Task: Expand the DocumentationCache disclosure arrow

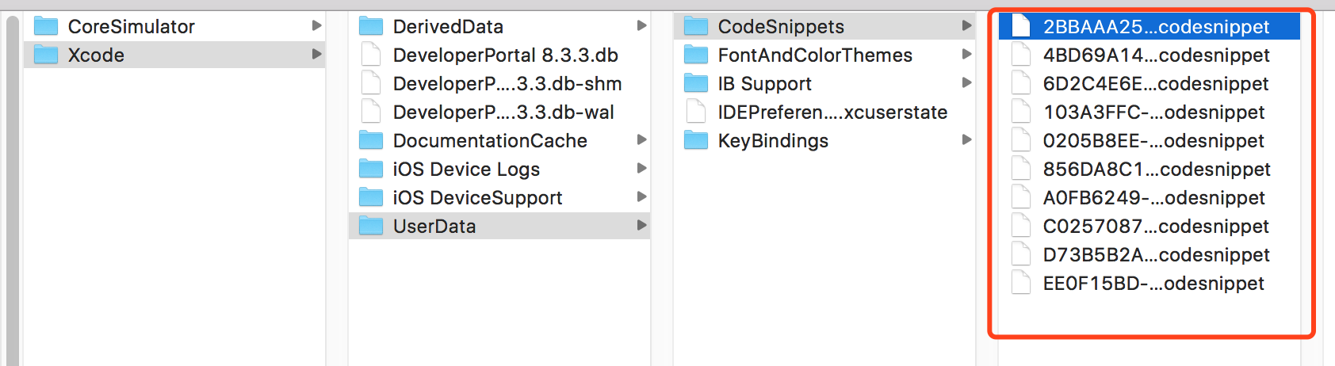Action: [x=641, y=140]
